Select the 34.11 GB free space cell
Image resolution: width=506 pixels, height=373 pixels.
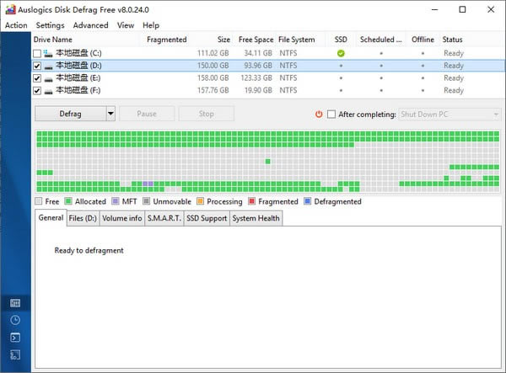[x=258, y=54]
